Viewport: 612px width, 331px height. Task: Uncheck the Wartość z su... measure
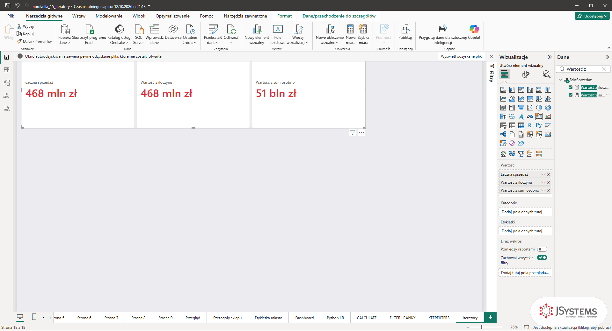coord(571,95)
